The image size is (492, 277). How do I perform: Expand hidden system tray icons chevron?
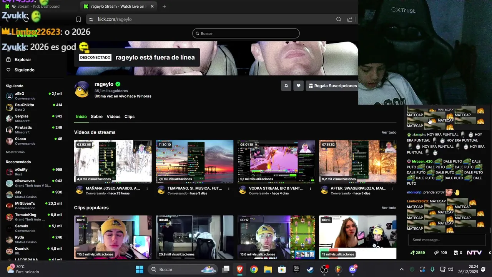[x=402, y=269]
